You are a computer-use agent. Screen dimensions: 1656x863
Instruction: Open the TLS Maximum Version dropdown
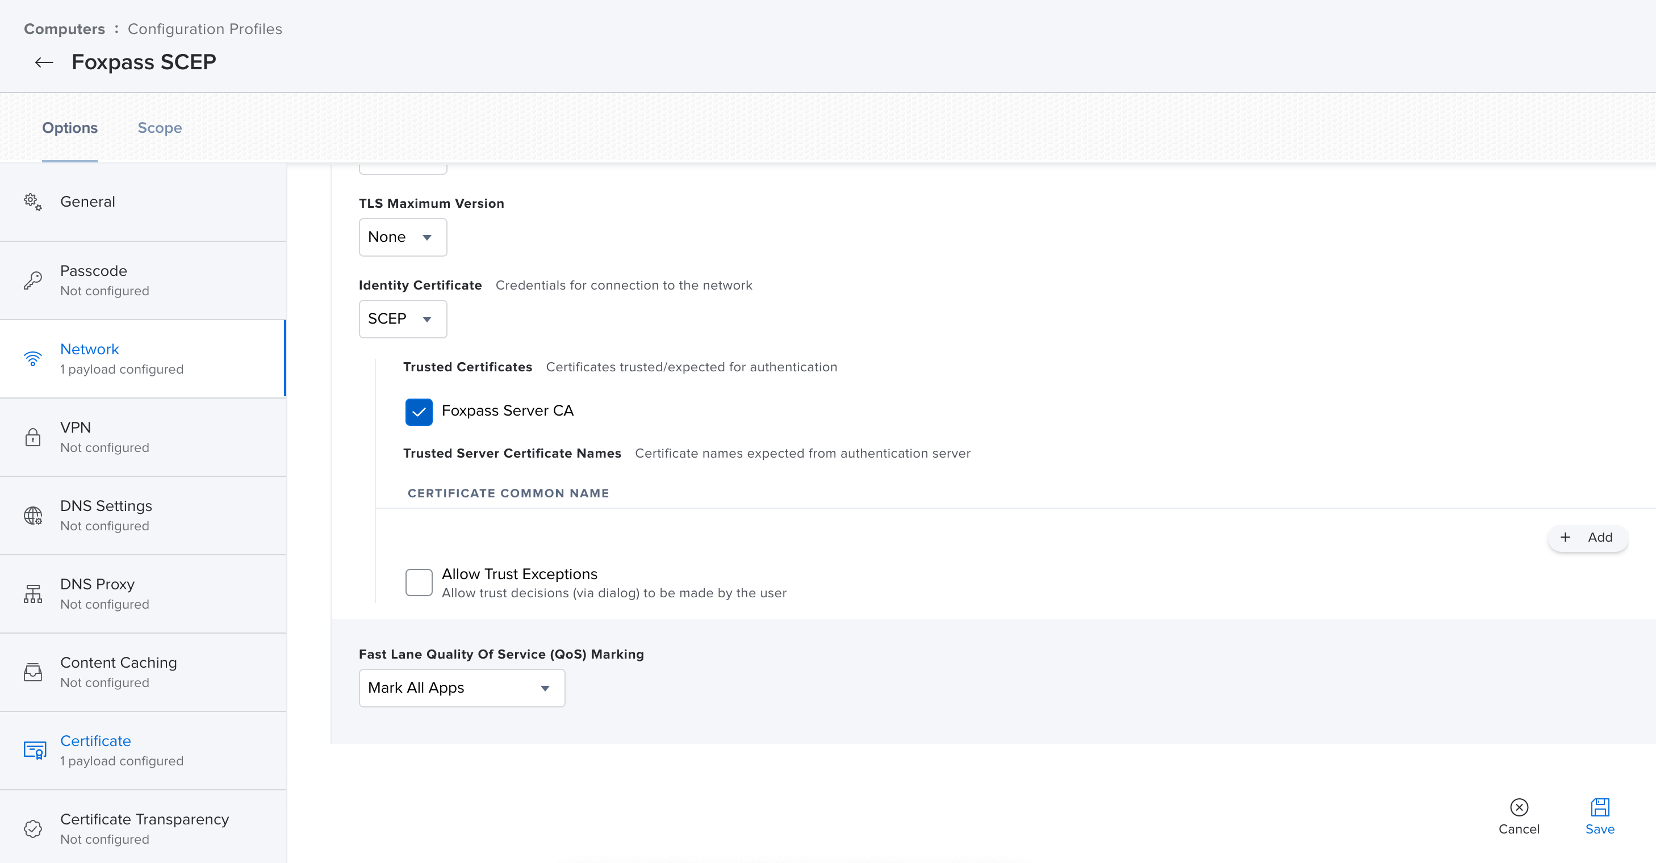(403, 237)
